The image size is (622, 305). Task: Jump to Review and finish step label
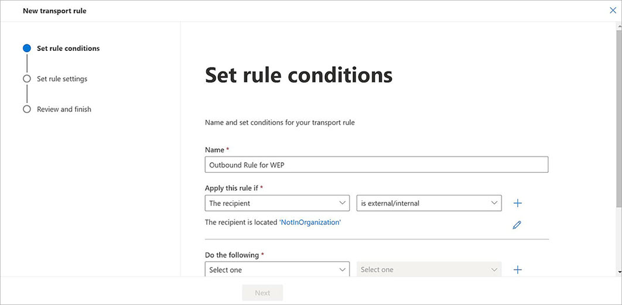tap(64, 109)
